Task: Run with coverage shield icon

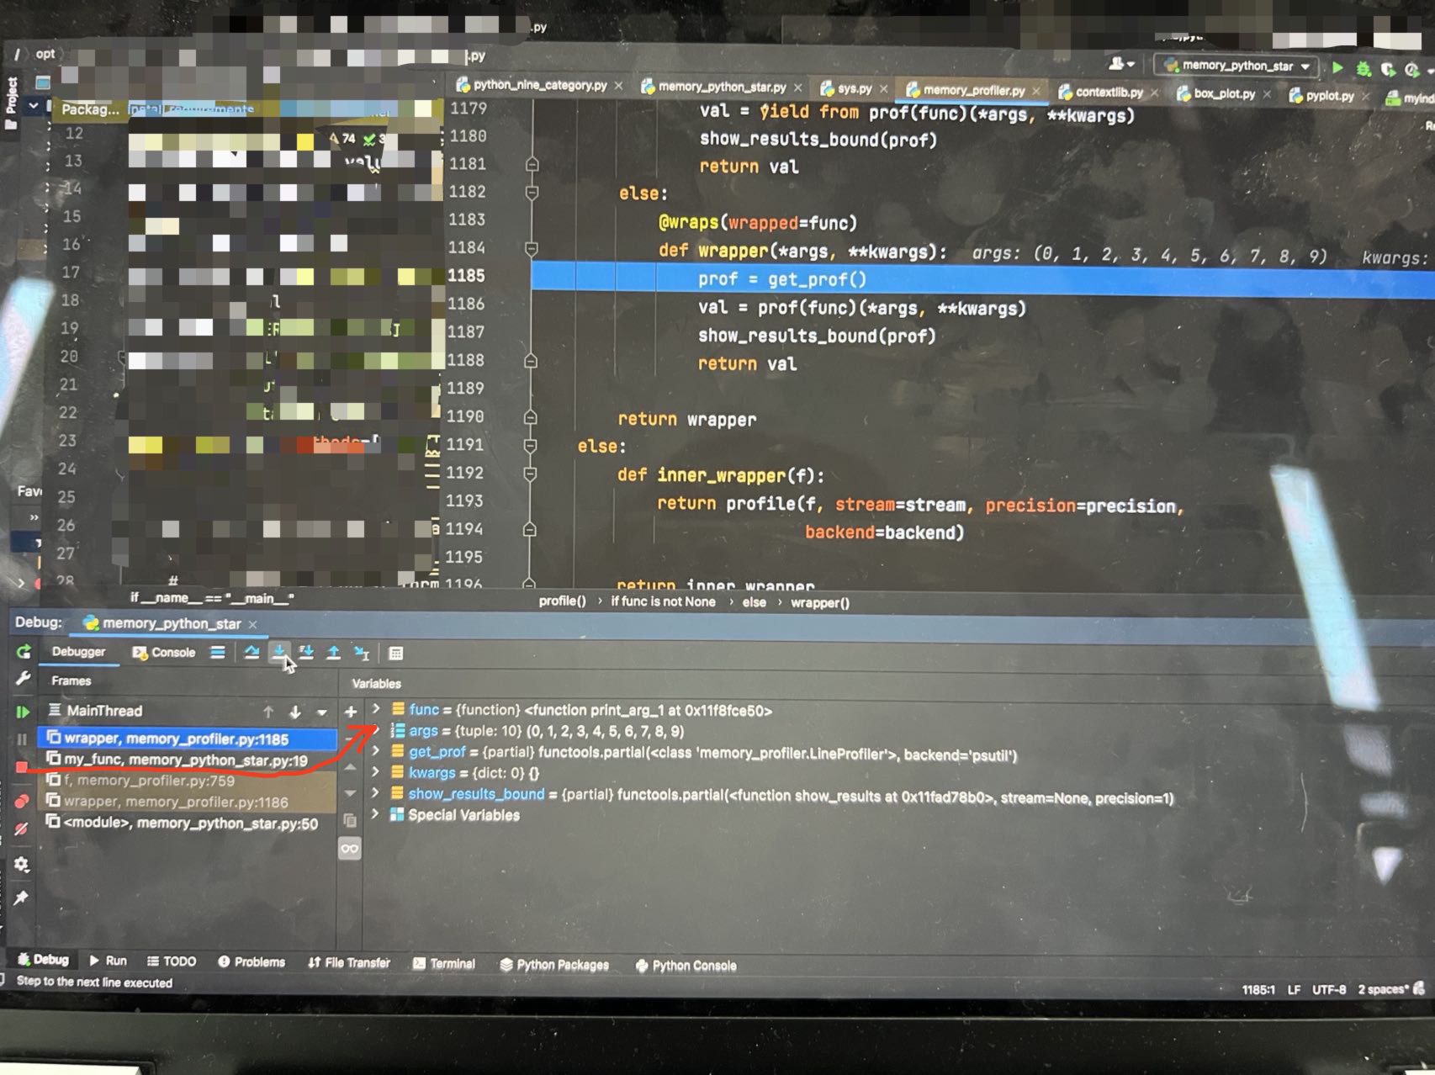Action: pyautogui.click(x=1388, y=69)
